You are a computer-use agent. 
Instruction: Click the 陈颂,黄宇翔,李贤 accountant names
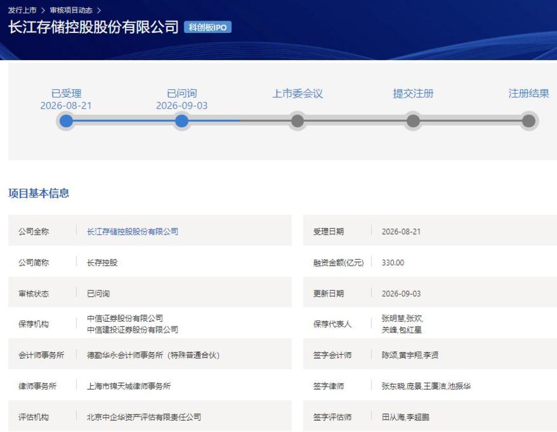[x=411, y=355]
